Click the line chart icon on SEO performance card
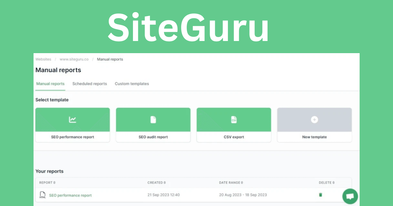This screenshot has width=393, height=206. coord(72,120)
